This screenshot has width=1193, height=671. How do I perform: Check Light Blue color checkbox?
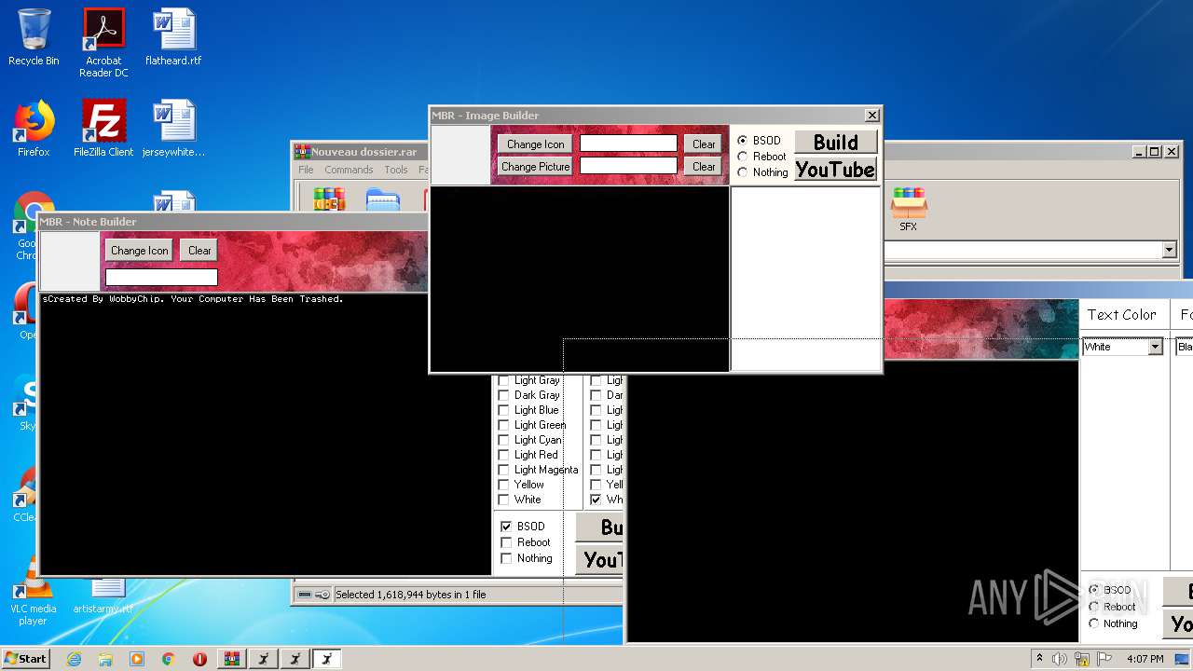(503, 410)
